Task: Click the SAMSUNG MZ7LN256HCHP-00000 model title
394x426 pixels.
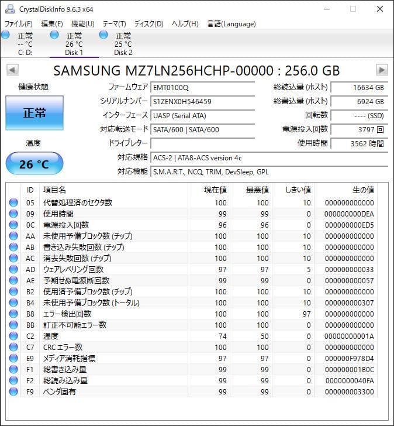Action: [196, 71]
